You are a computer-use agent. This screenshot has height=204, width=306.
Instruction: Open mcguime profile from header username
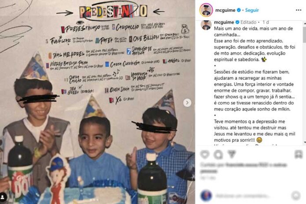[225, 10]
